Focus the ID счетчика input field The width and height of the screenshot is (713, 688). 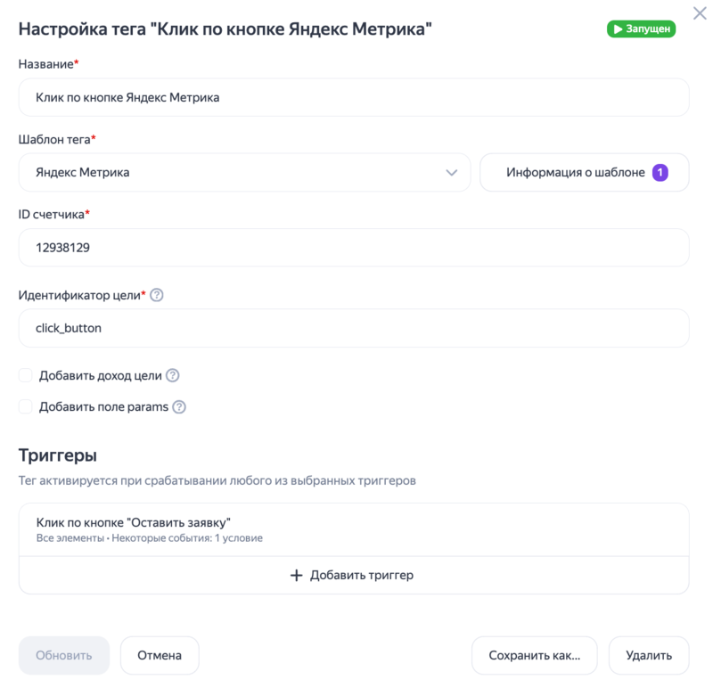353,249
